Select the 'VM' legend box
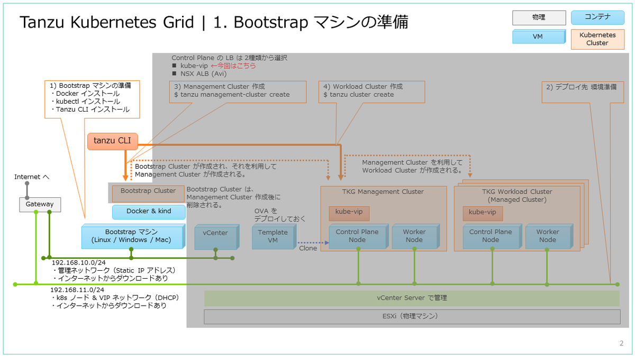This screenshot has height=357, width=635. pyautogui.click(x=539, y=37)
